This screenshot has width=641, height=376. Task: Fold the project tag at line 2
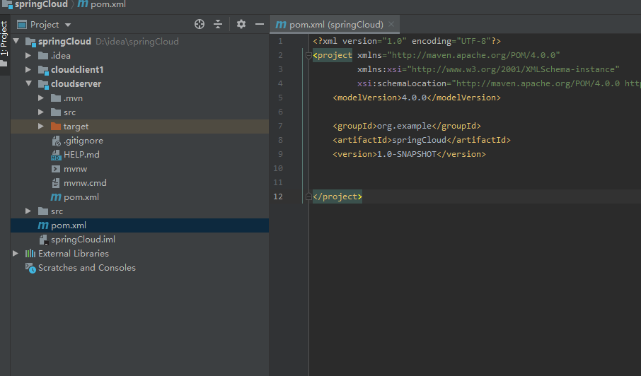pyautogui.click(x=308, y=56)
